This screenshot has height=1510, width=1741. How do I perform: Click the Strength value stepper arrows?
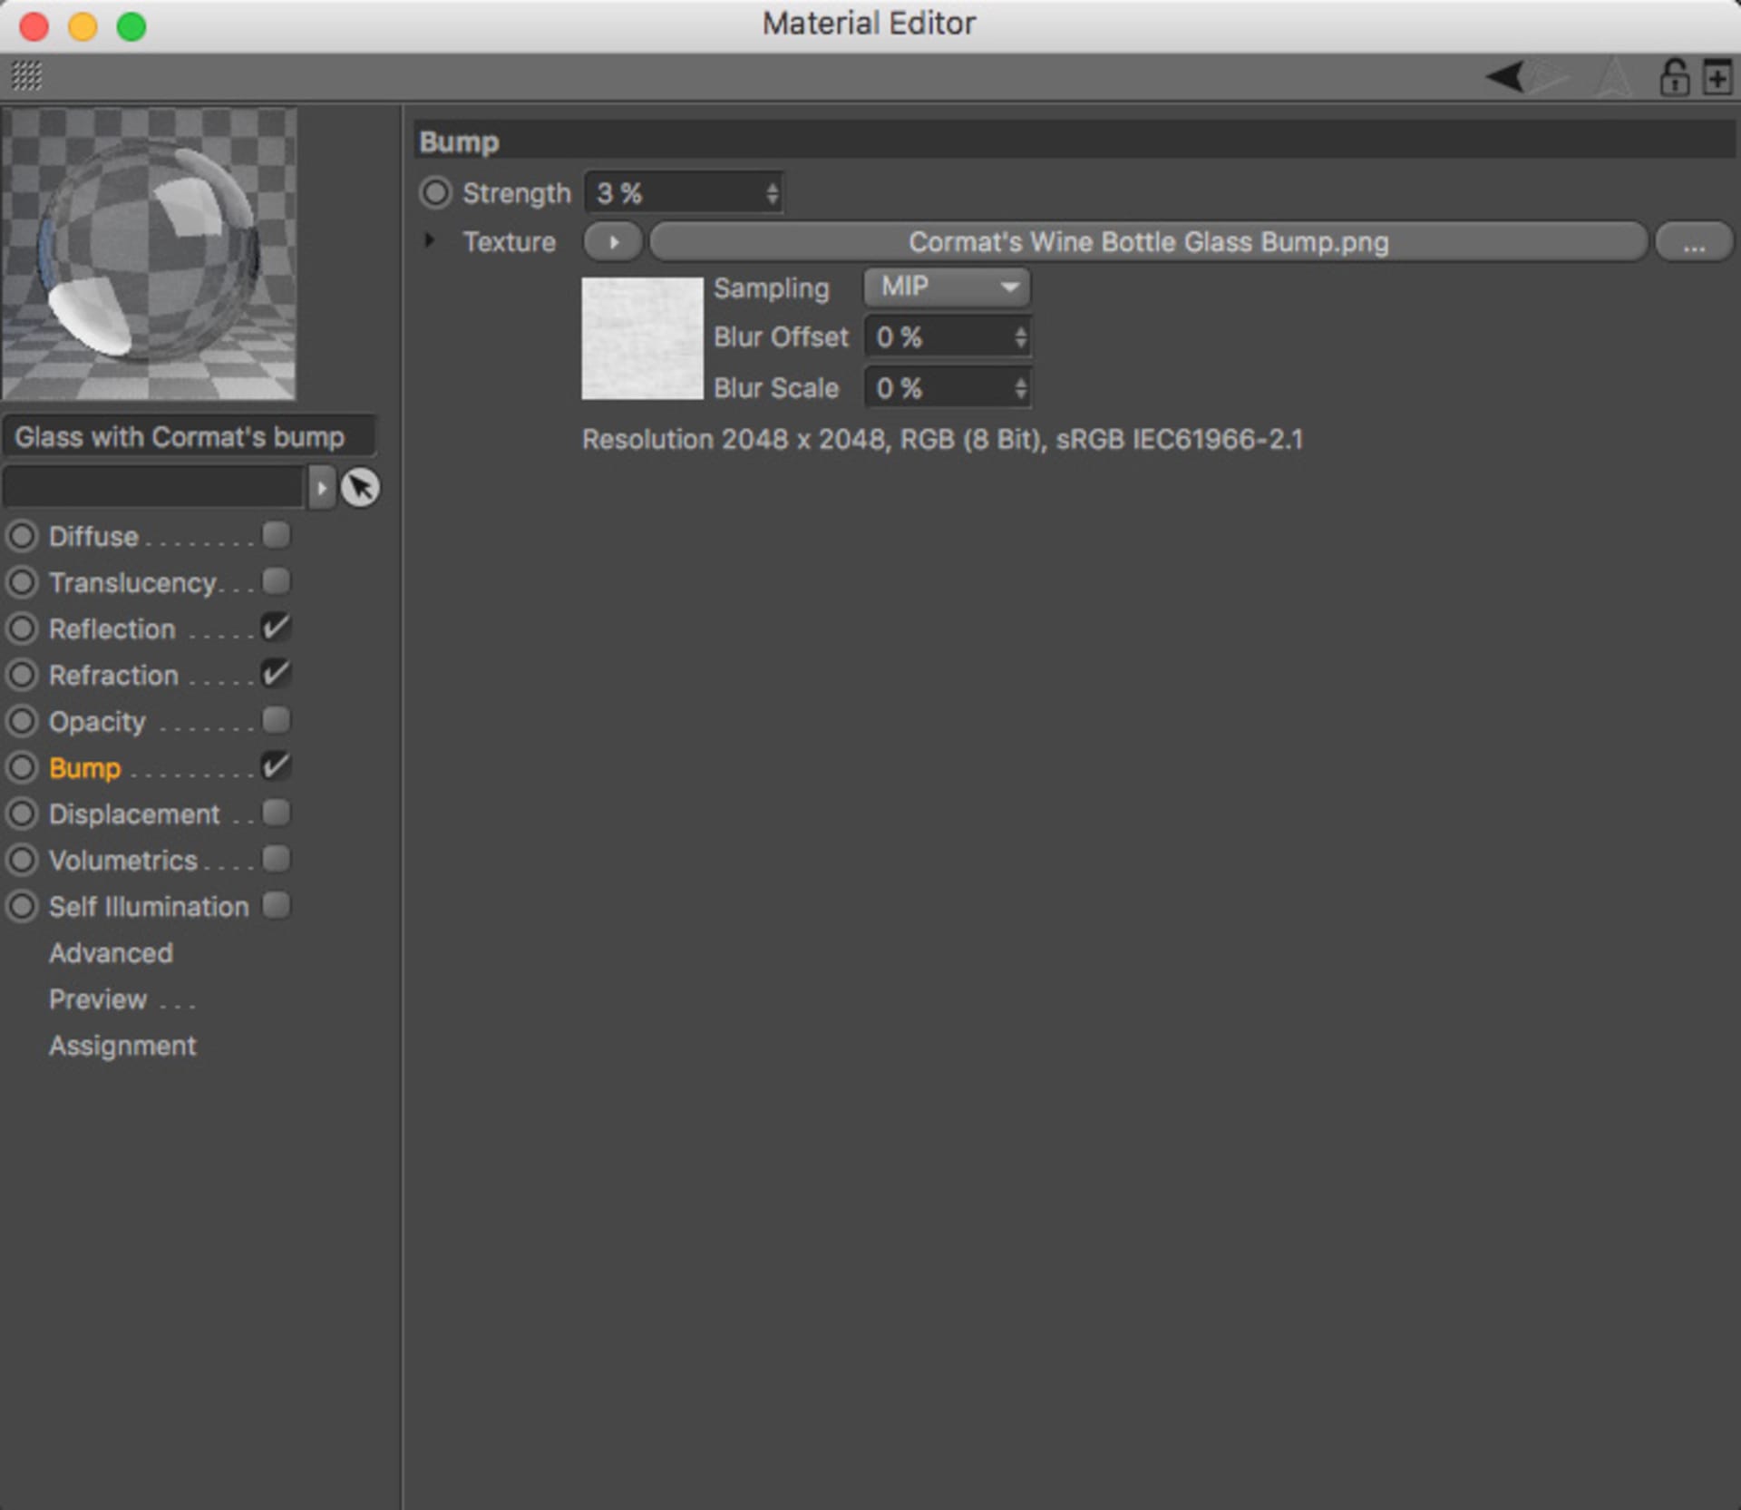pos(772,193)
